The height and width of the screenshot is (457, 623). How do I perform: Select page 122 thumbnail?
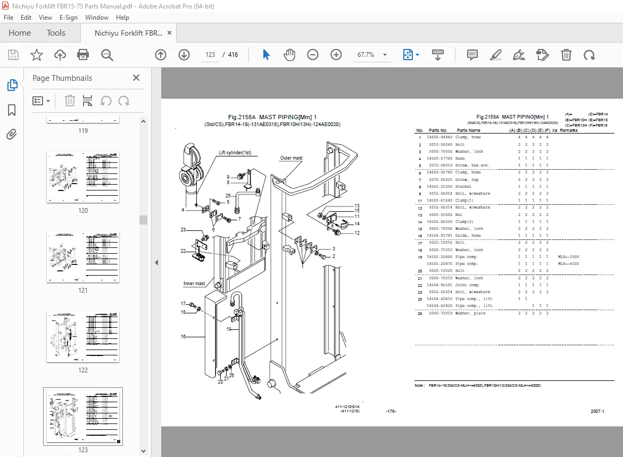83,337
